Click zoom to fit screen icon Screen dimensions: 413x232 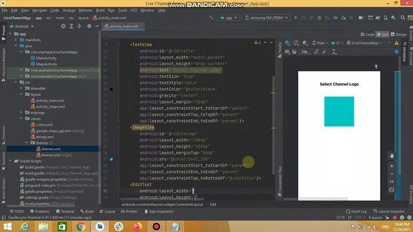tap(392, 189)
